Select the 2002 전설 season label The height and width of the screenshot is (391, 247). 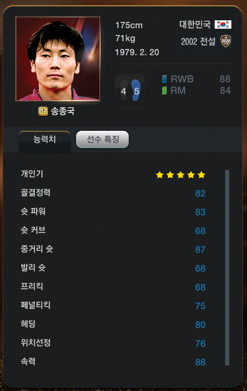click(198, 41)
